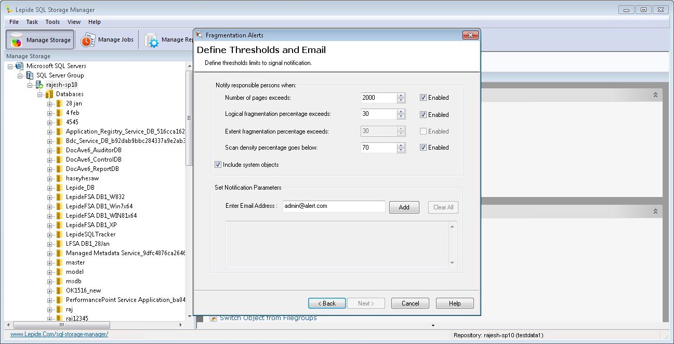
Task: Decrease the Logical fragmentation percentage value
Action: 401,117
